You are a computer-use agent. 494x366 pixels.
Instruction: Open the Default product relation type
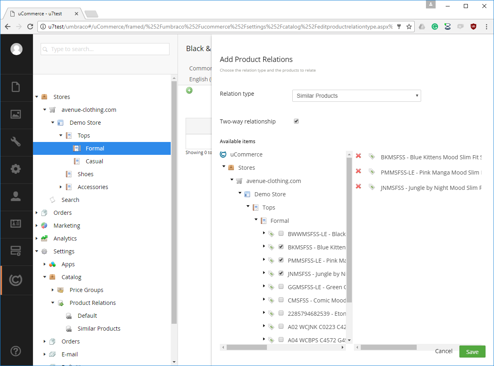click(87, 316)
